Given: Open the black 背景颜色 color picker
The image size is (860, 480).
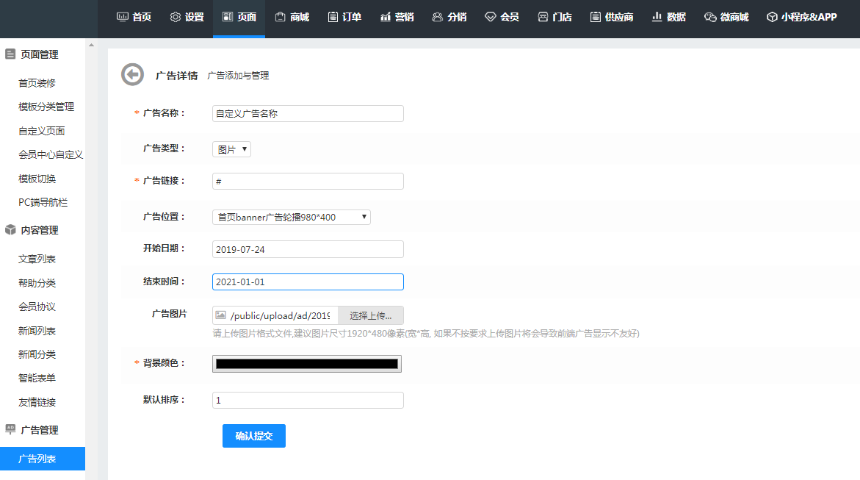Looking at the screenshot, I should pyautogui.click(x=307, y=364).
